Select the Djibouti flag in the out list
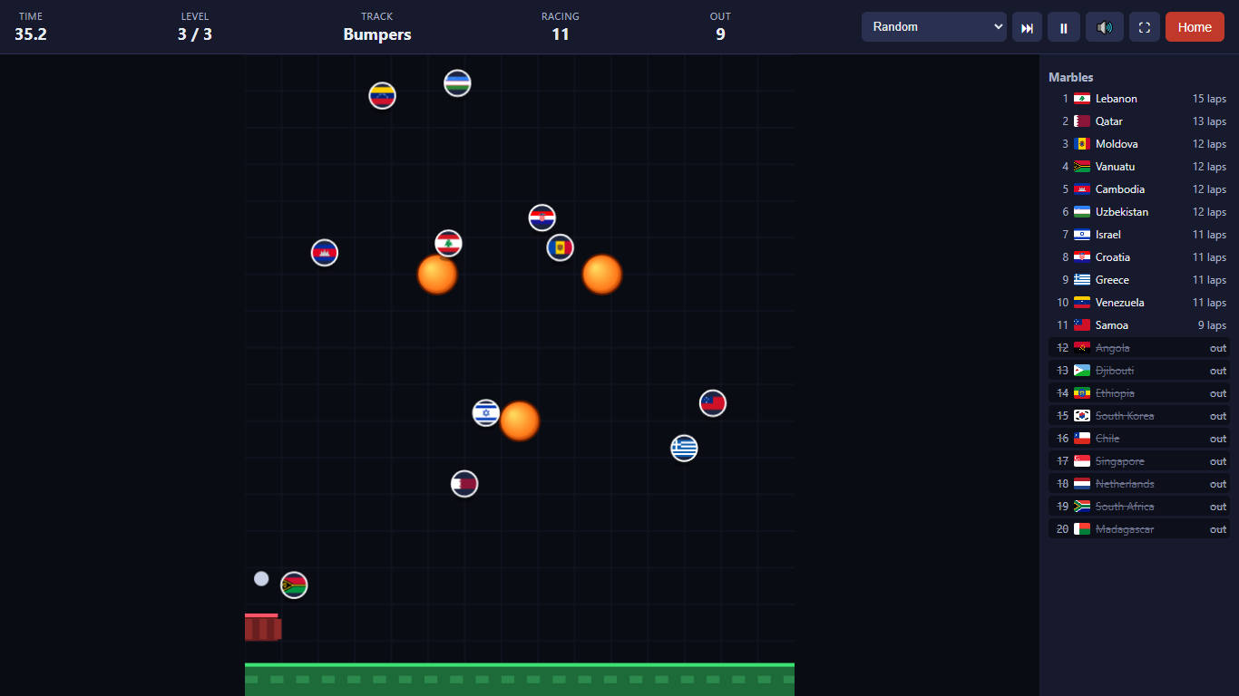This screenshot has height=696, width=1239. click(1082, 371)
